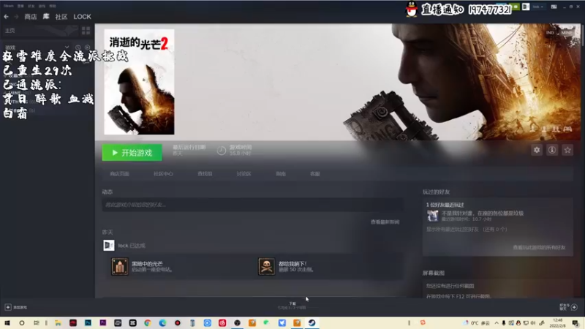The width and height of the screenshot is (585, 329).
Task: Open Photoshop from taskbar
Action: pyautogui.click(x=88, y=322)
